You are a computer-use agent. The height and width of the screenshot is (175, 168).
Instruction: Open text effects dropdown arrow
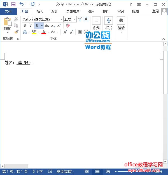pyautogui.click(x=29, y=32)
